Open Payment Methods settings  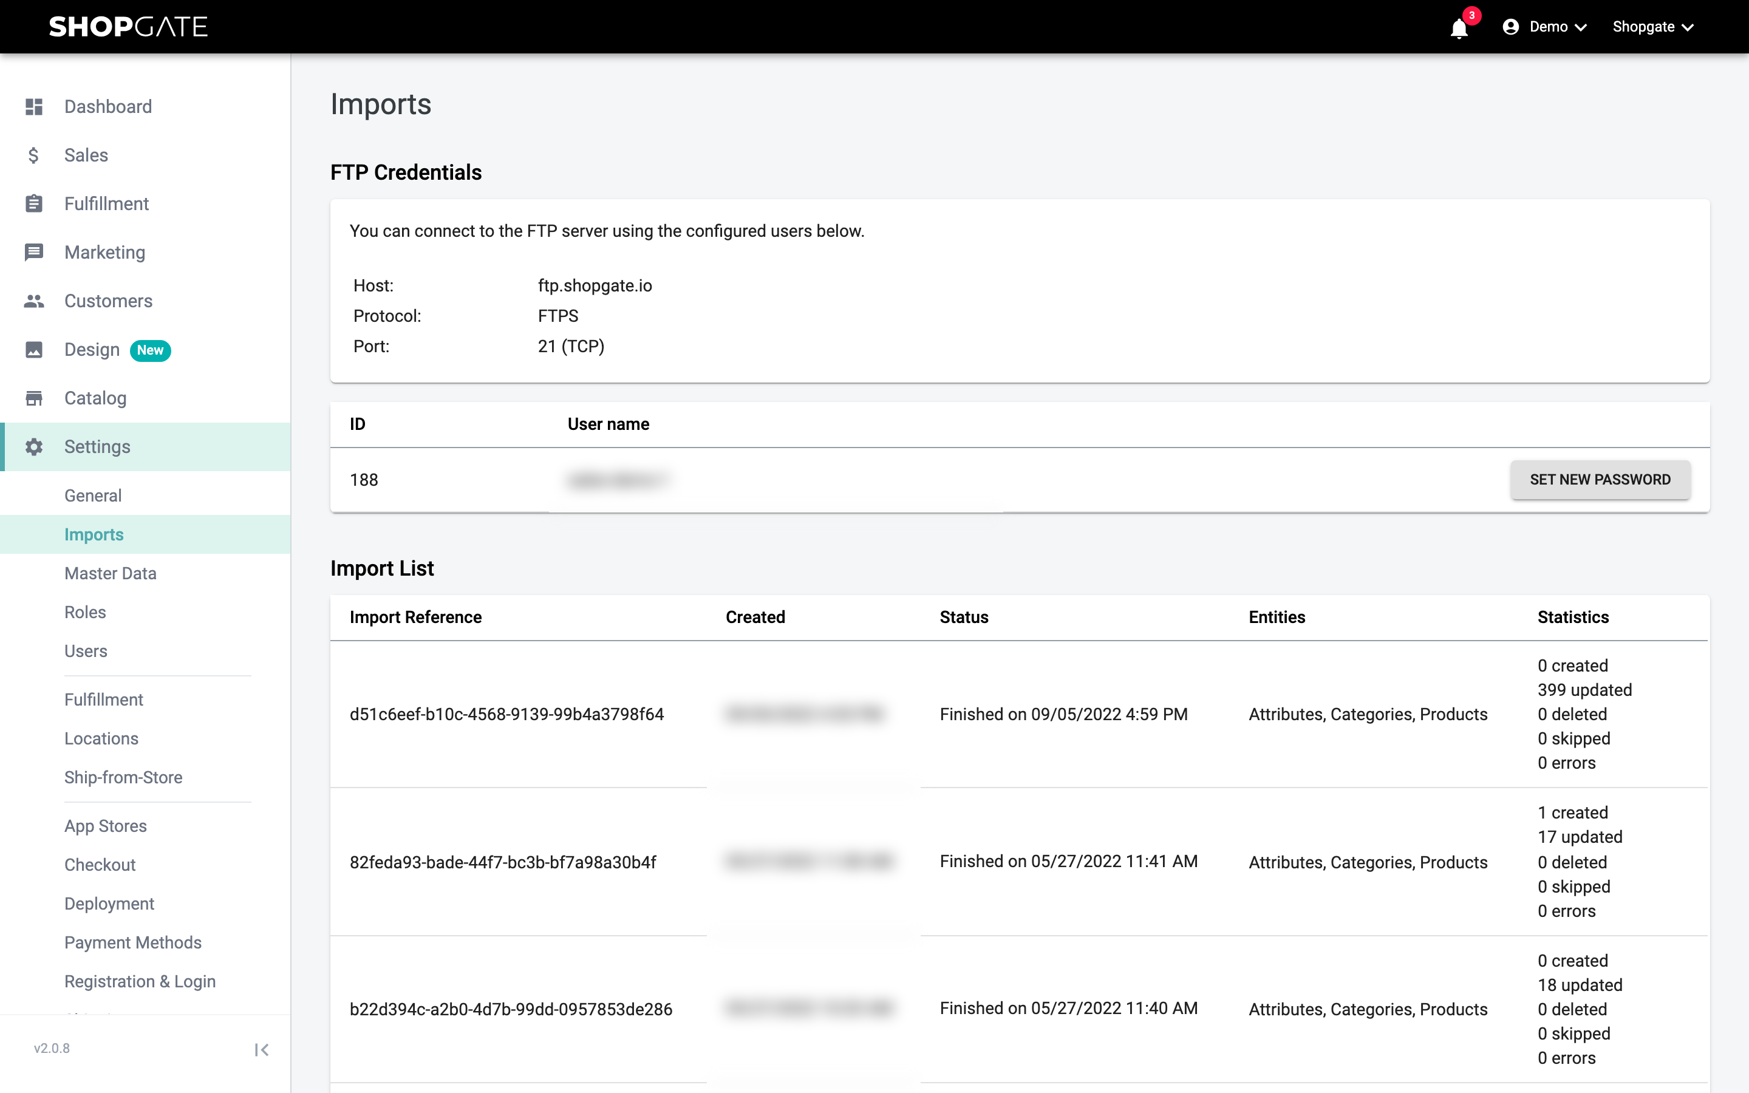133,942
